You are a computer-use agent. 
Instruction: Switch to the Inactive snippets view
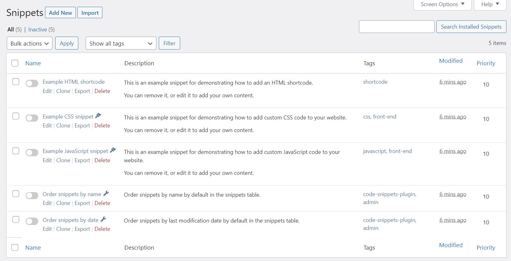(x=38, y=30)
